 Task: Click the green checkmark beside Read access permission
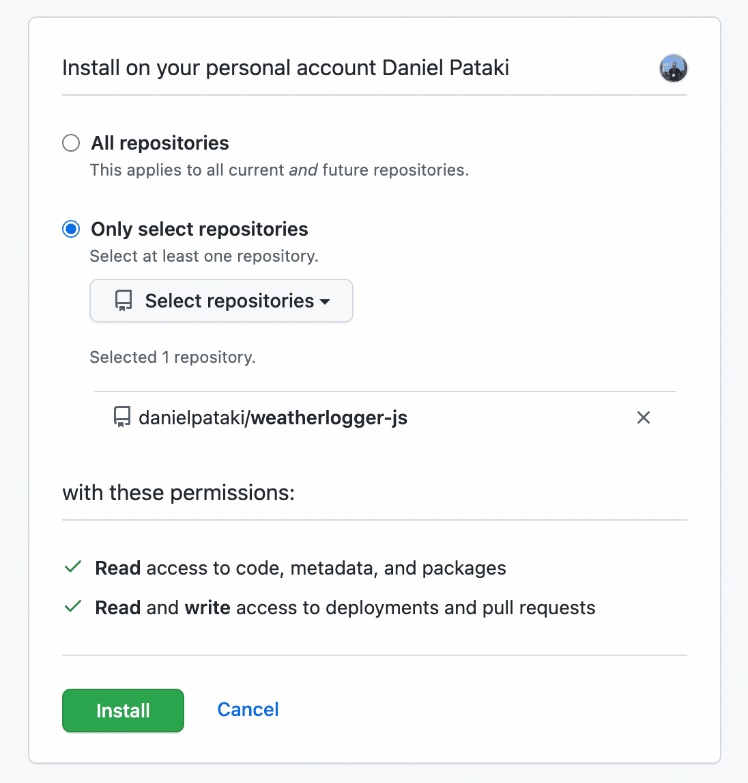click(72, 567)
